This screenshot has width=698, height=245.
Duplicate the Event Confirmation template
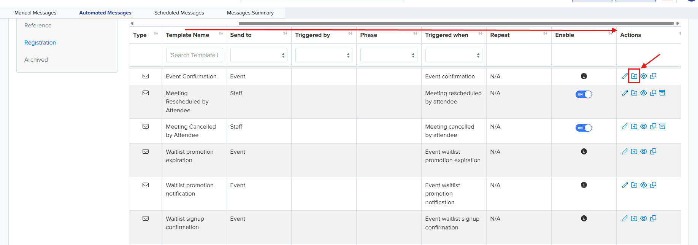click(653, 76)
